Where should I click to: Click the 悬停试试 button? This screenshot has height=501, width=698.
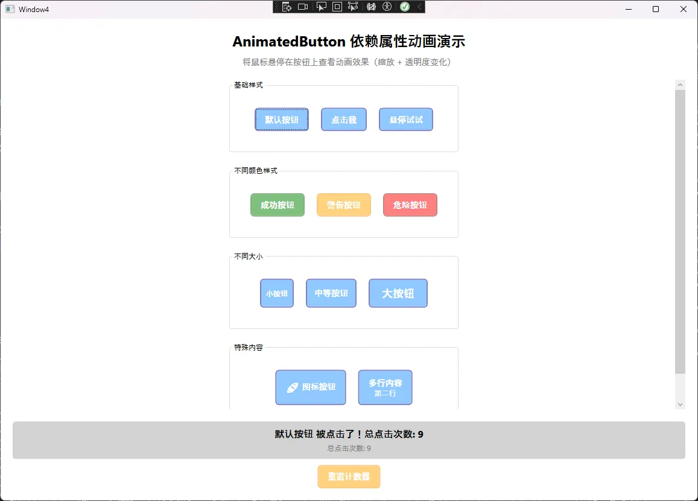[x=406, y=120]
